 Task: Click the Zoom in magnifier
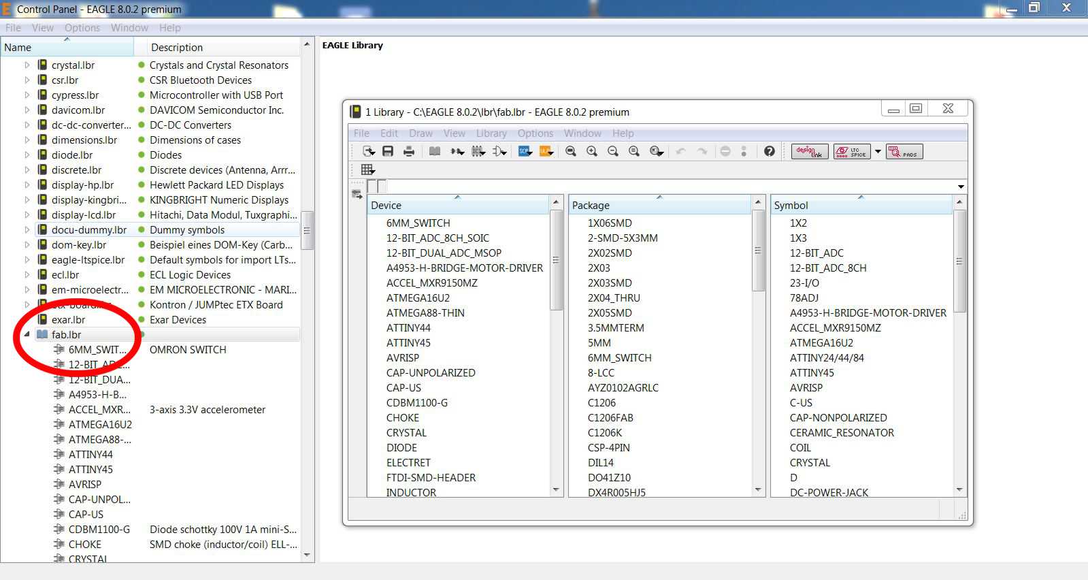tap(592, 151)
